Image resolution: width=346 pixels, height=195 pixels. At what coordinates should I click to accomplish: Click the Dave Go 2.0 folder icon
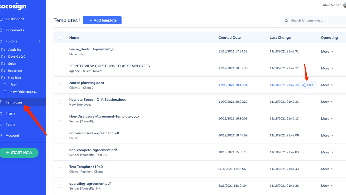[x=3, y=57]
